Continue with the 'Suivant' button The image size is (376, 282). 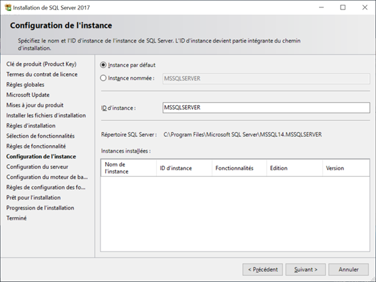coord(305,270)
